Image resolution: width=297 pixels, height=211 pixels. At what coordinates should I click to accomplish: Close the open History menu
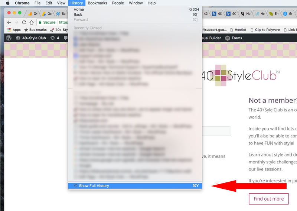(76, 3)
